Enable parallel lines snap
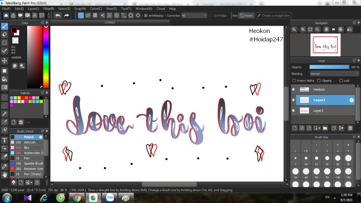Image resolution: width=361 pixels, height=203 pixels. click(x=88, y=16)
